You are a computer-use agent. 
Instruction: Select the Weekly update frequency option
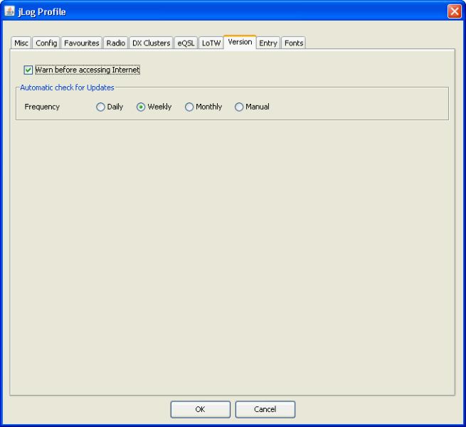141,107
